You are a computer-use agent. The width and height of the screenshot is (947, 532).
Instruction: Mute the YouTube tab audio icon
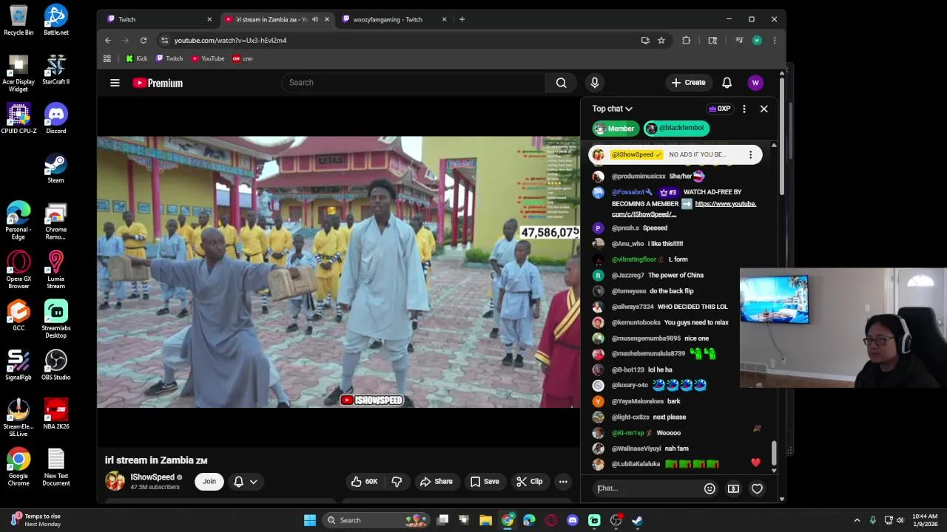(315, 19)
